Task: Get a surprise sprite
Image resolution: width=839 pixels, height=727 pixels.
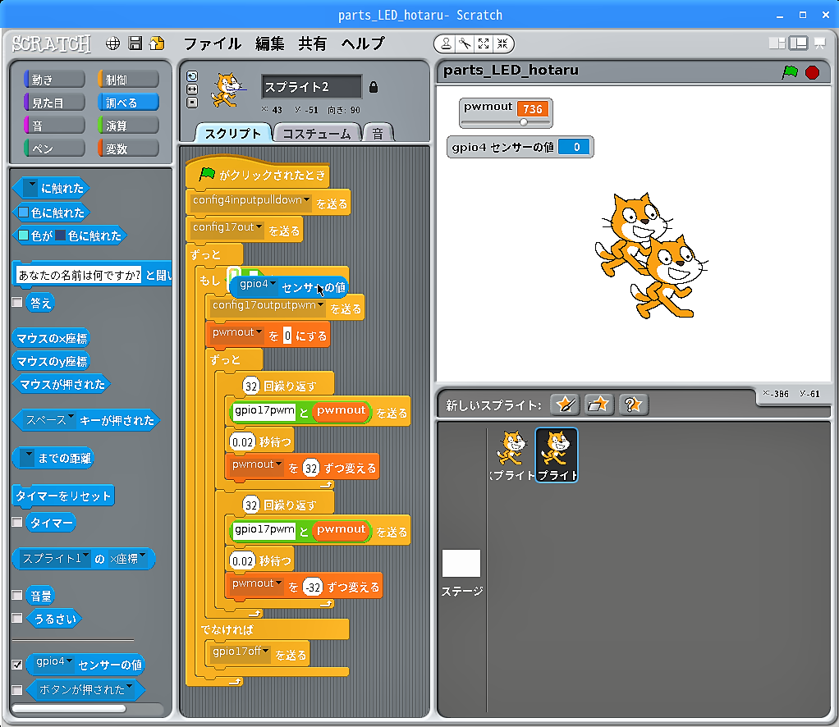Action: [x=633, y=405]
